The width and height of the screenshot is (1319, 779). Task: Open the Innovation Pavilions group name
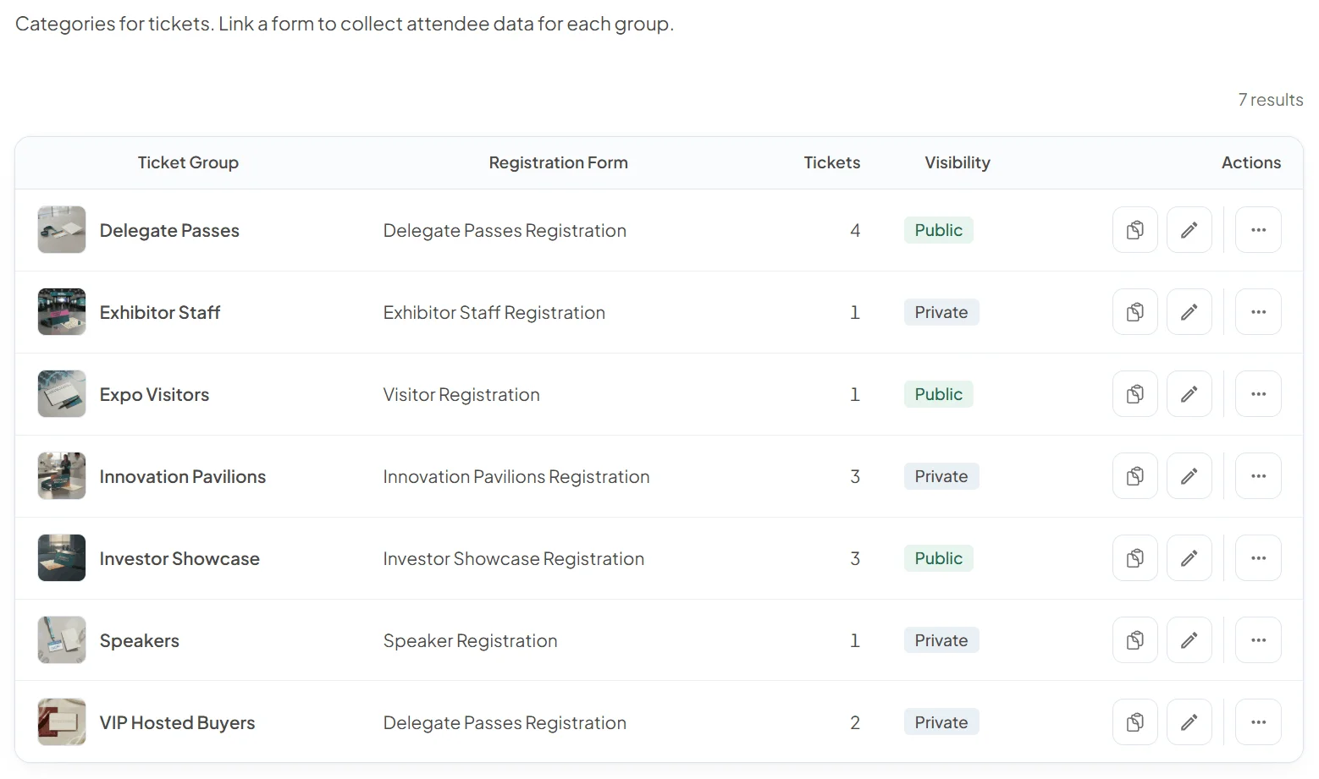pos(183,477)
